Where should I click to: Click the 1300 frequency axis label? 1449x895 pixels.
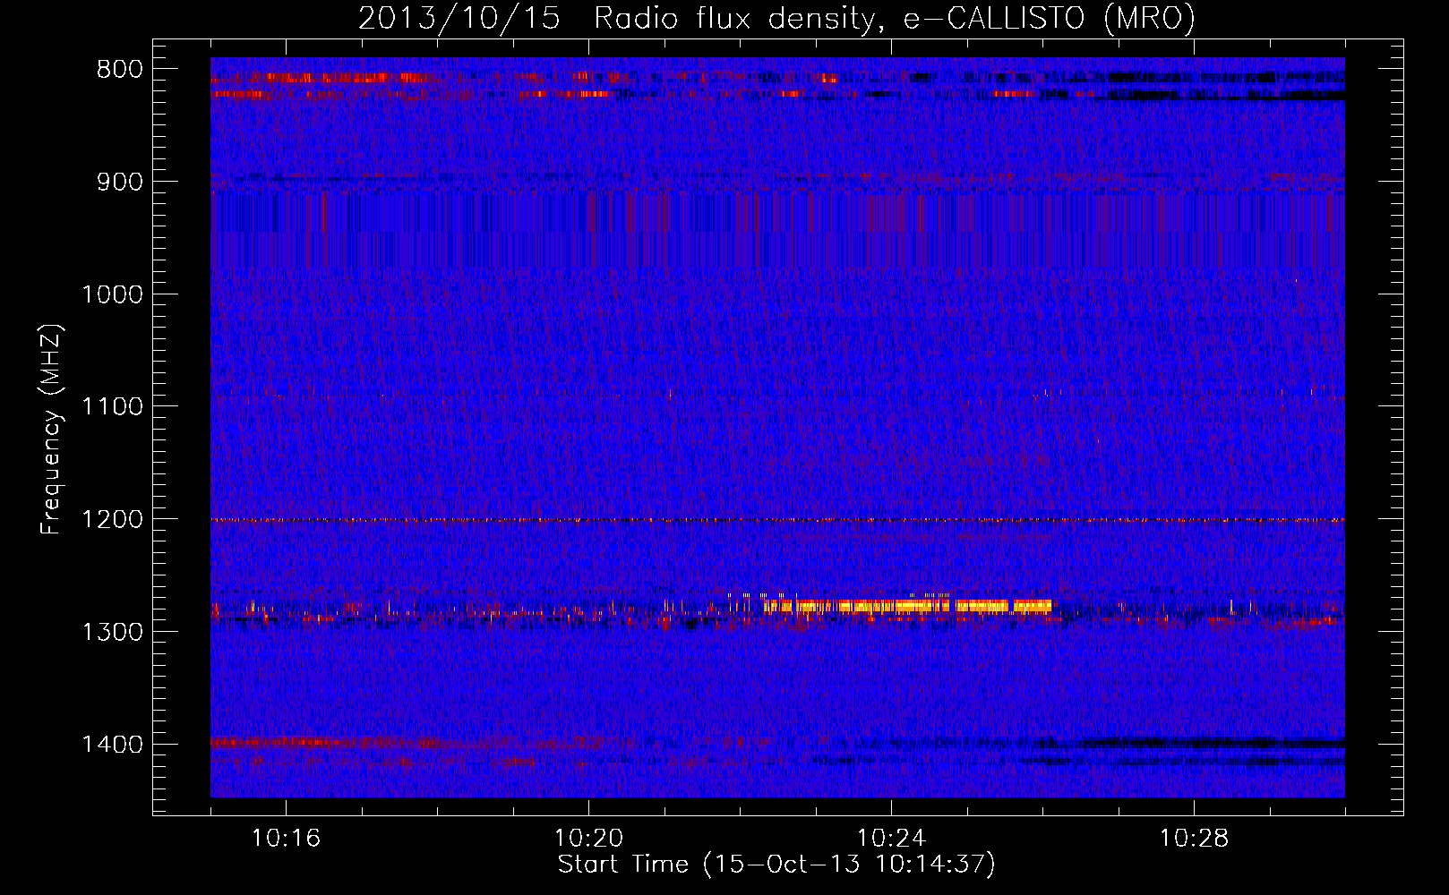(x=112, y=632)
